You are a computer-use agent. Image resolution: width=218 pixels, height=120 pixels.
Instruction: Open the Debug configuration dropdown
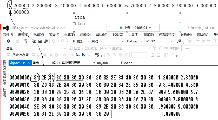tap(141, 41)
